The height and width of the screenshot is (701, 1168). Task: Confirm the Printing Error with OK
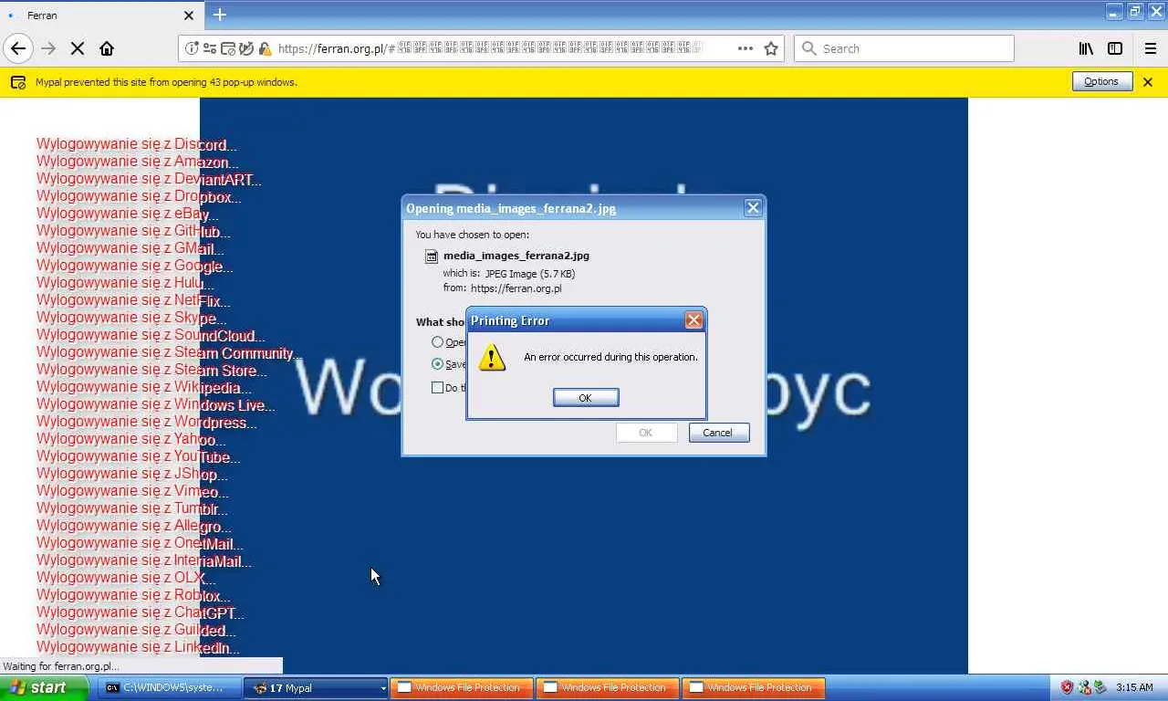coord(586,397)
